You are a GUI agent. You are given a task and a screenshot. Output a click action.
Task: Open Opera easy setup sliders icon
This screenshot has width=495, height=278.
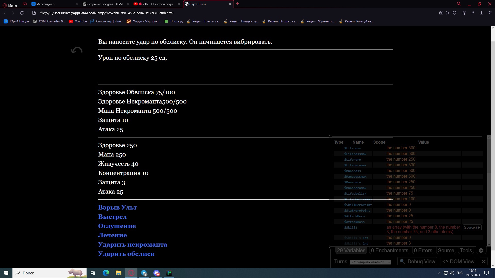490,13
